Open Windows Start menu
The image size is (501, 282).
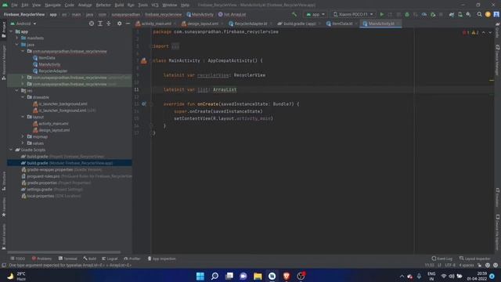click(200, 276)
